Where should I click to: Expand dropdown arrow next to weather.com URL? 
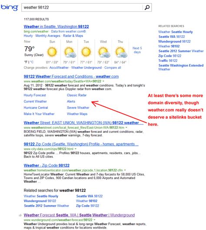103,81
